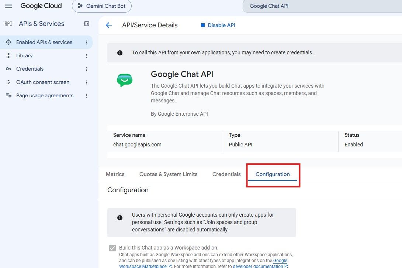Open the Gemini Chat Bot project picker
Screen dimensions: 402x268
coord(102,6)
